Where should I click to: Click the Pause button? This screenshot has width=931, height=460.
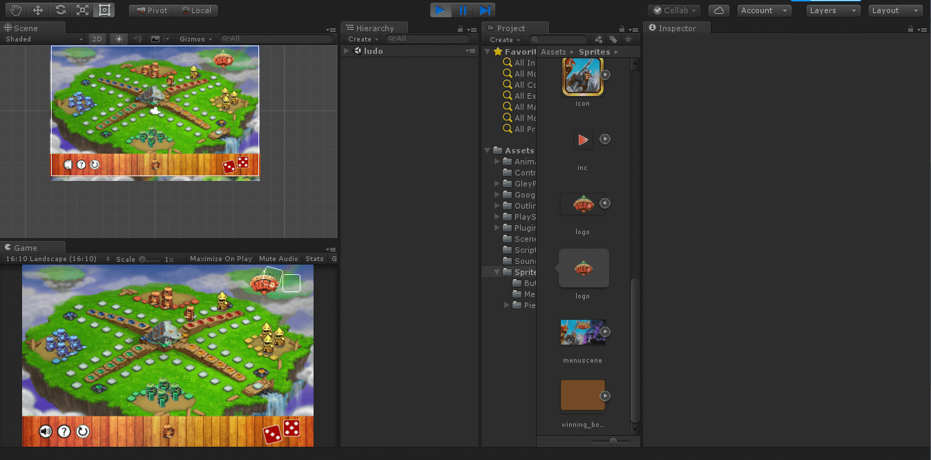(x=463, y=10)
